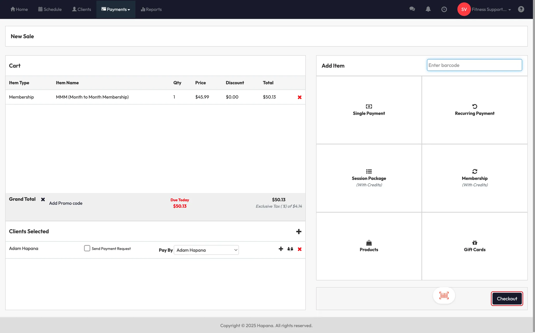Go to the Schedule tab
Screen dimensions: 535x333
pos(50,9)
